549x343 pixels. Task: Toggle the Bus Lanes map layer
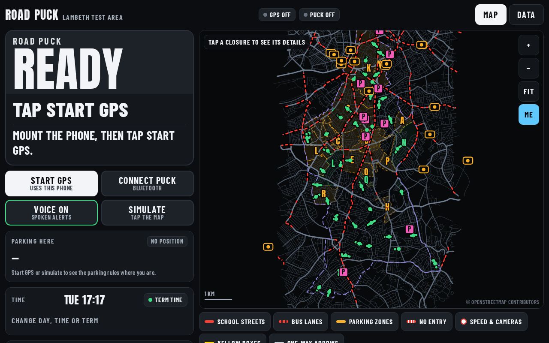click(x=301, y=322)
